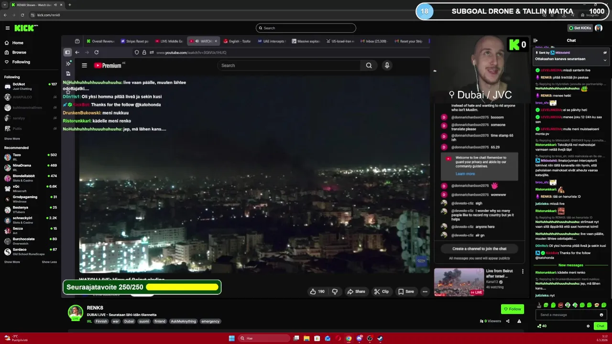
Task: Open the Kick hamburger menu
Action: coord(8,28)
